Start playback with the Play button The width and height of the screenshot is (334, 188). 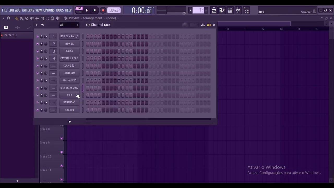pos(87,10)
